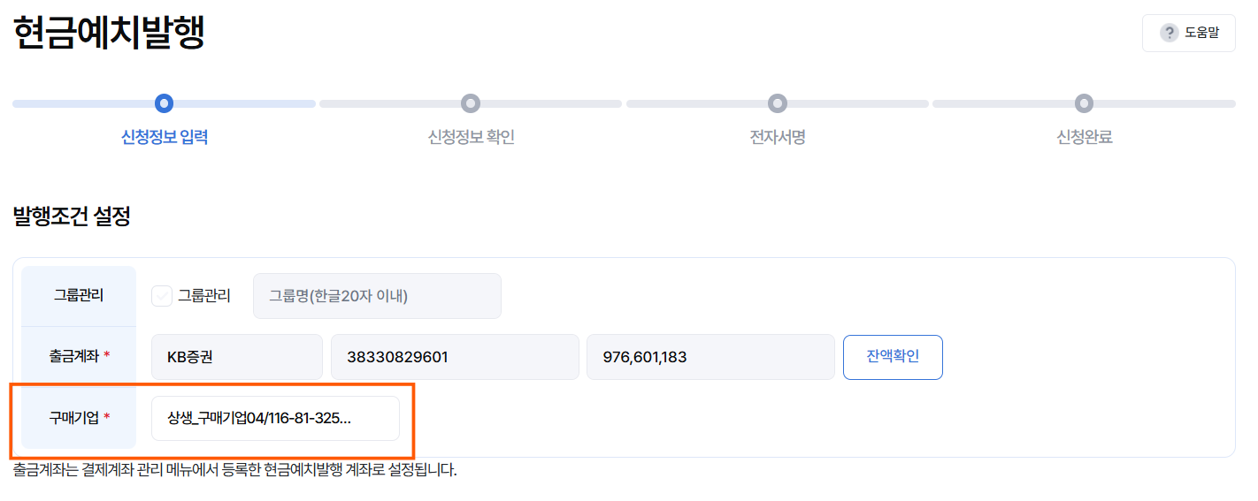The height and width of the screenshot is (501, 1258).
Task: Open the 도움말 help button
Action: point(1188,33)
